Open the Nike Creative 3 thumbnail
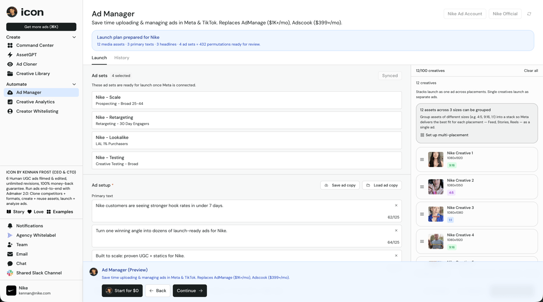Image resolution: width=543 pixels, height=302 pixels. pos(435,213)
